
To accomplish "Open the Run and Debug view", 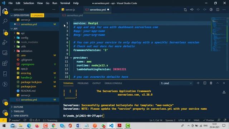I will [5, 42].
